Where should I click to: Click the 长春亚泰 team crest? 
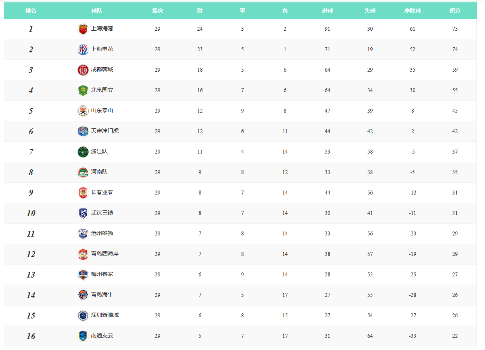click(x=83, y=193)
